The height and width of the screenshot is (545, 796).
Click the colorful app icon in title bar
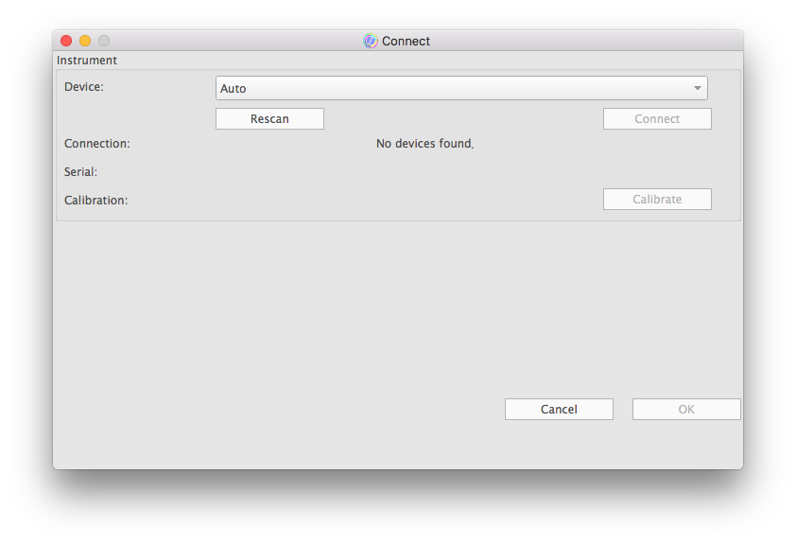(371, 41)
